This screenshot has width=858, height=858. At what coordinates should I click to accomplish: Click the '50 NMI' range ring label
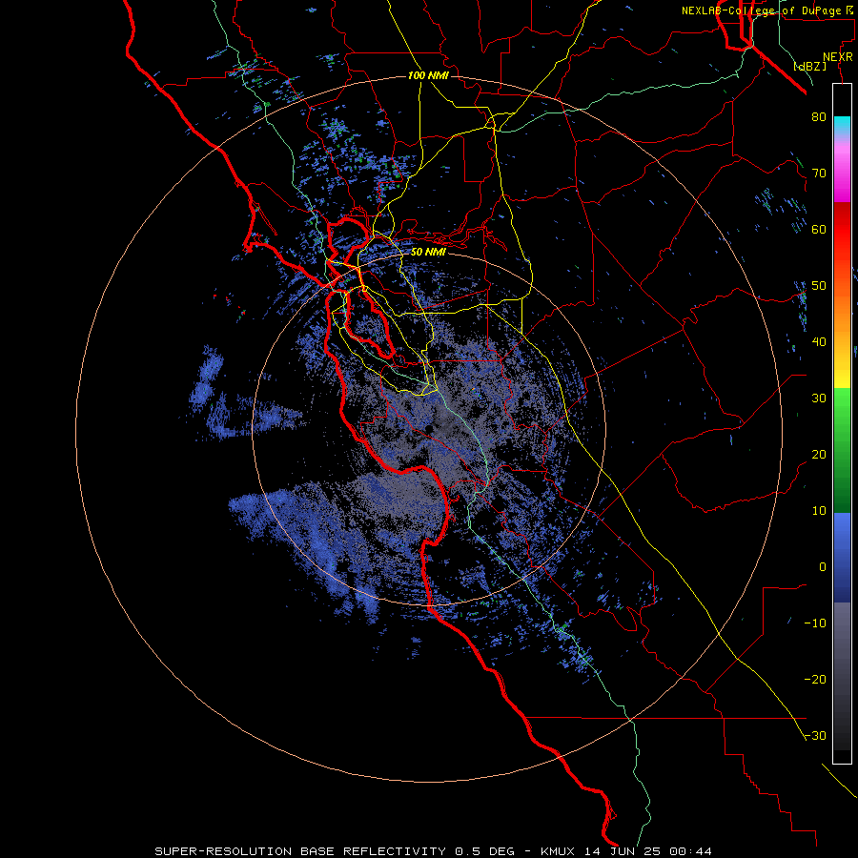[428, 253]
